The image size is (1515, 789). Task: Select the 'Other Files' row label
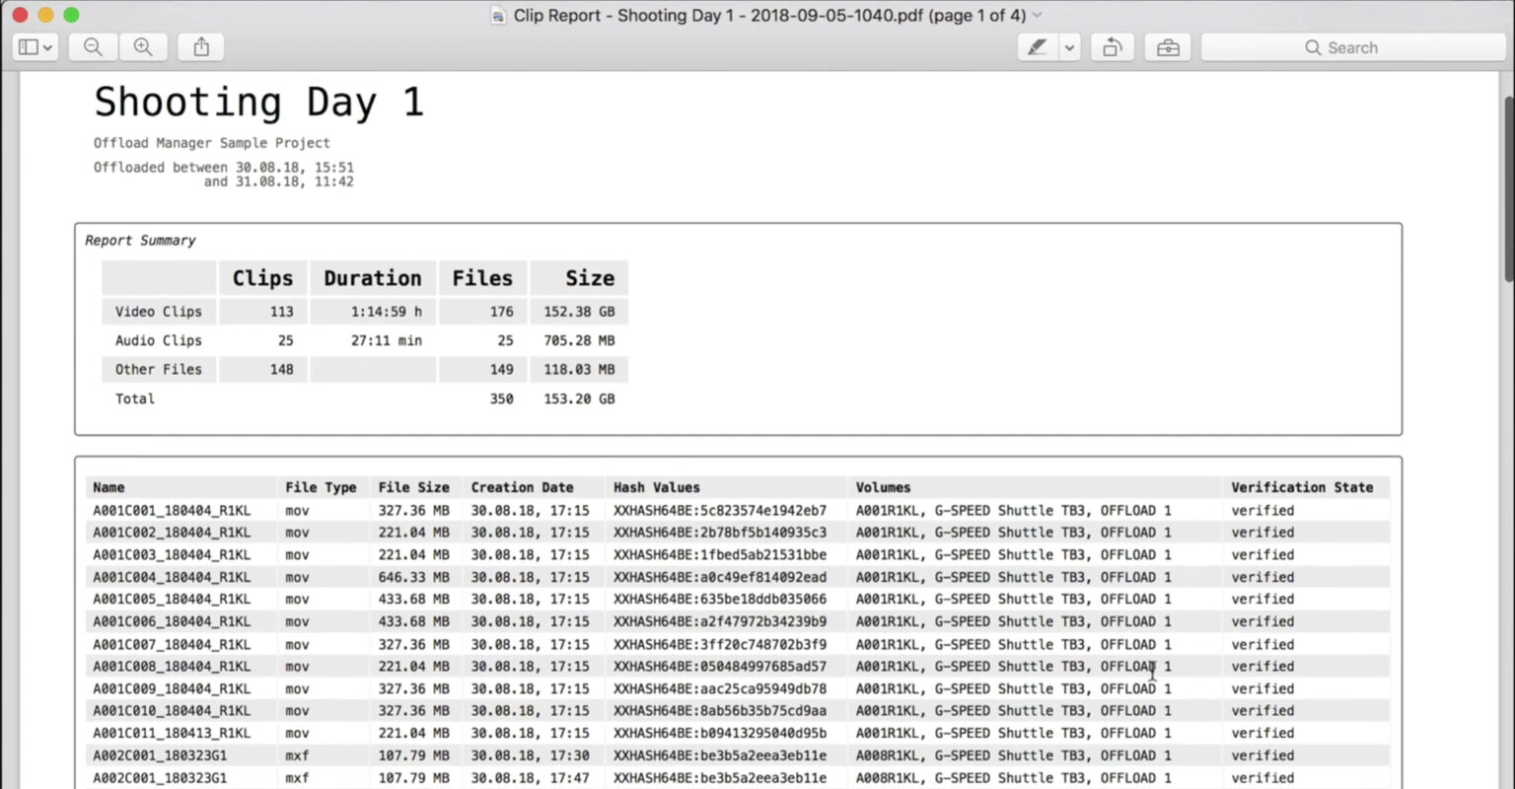click(x=158, y=369)
